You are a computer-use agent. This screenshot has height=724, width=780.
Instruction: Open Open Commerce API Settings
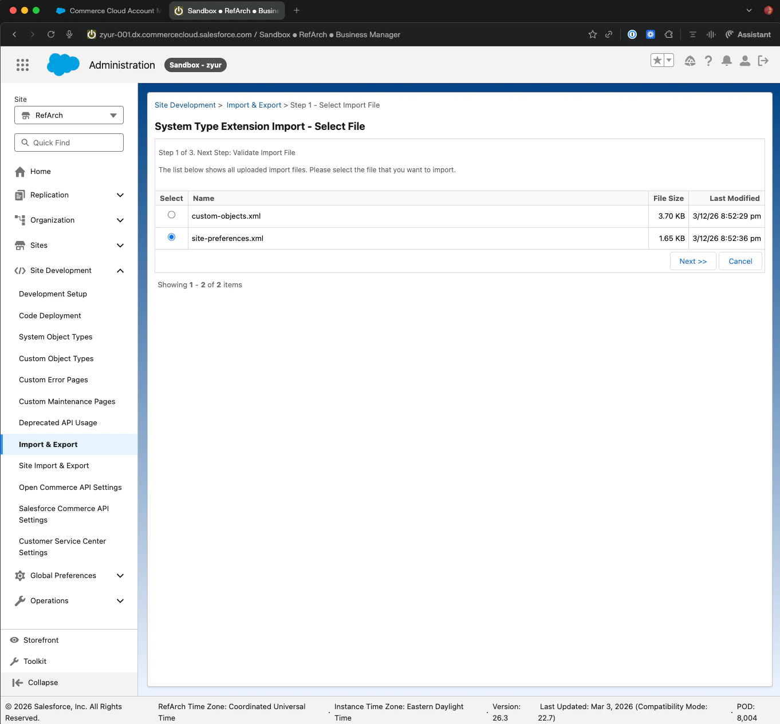click(70, 488)
